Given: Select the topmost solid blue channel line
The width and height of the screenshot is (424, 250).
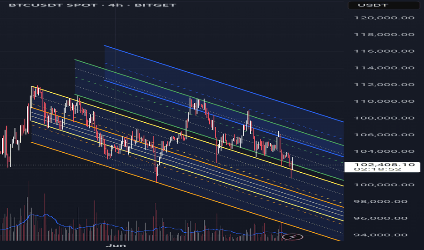Looking at the screenshot, I should [x=224, y=84].
